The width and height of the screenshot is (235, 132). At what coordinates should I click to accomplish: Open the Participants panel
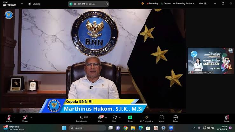pyautogui.click(x=81, y=119)
